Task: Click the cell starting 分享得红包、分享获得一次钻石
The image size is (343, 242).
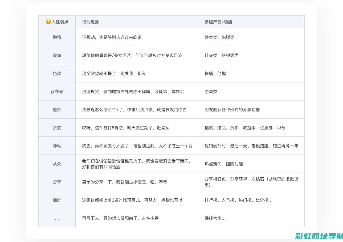Action: pyautogui.click(x=251, y=182)
